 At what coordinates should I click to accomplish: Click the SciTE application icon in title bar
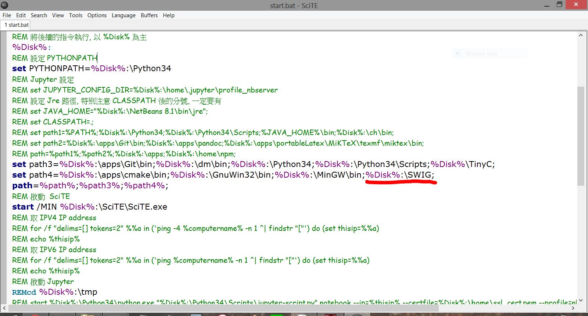click(4, 5)
